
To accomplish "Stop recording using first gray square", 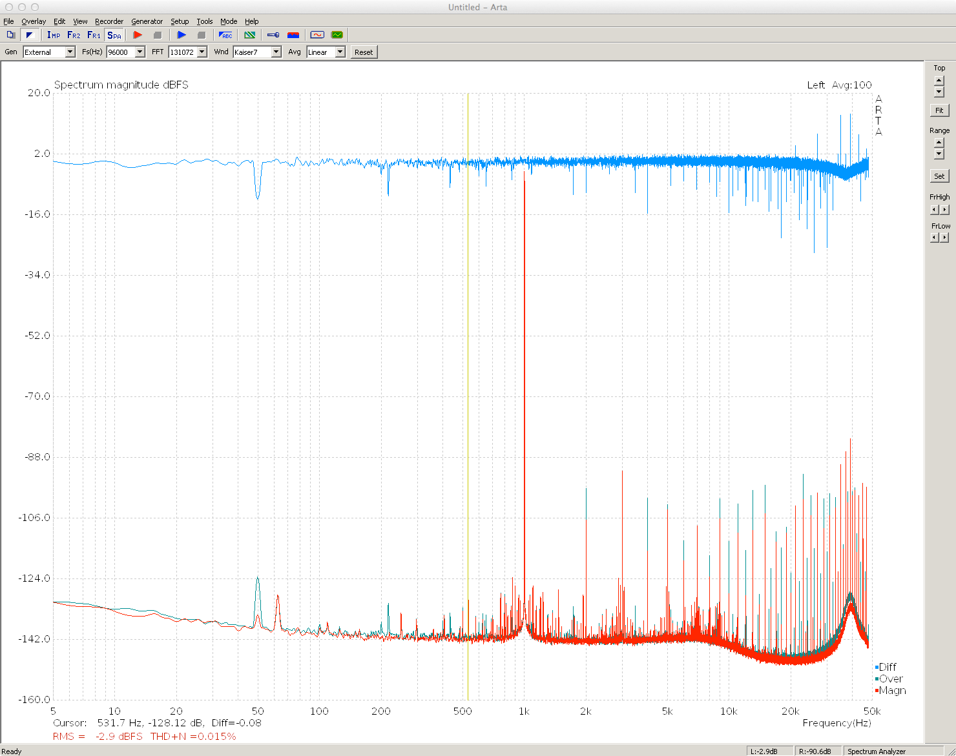I will (x=158, y=35).
